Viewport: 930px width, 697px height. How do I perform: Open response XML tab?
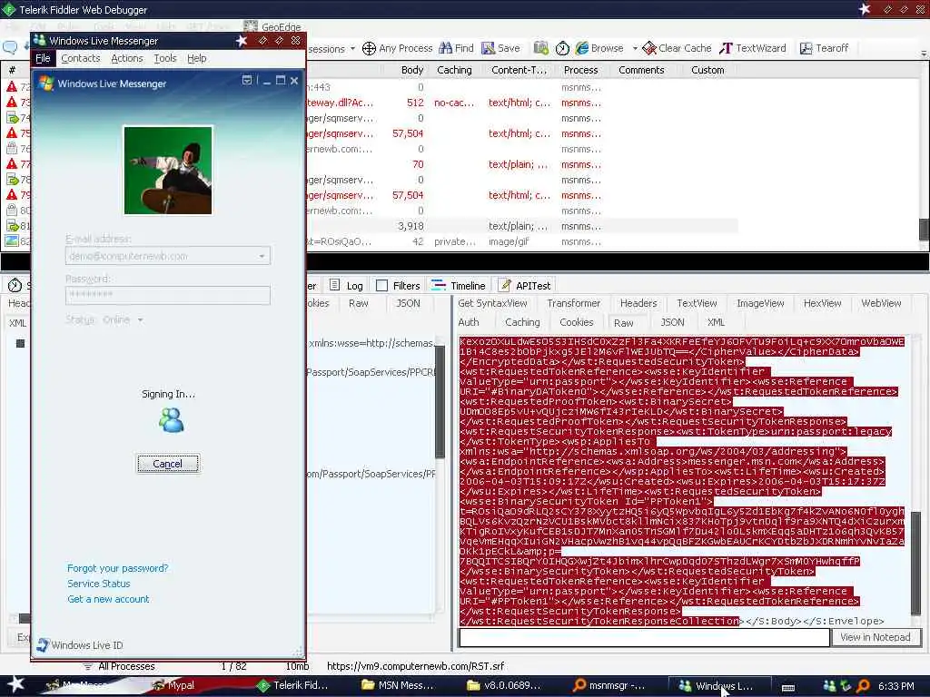[x=716, y=322]
